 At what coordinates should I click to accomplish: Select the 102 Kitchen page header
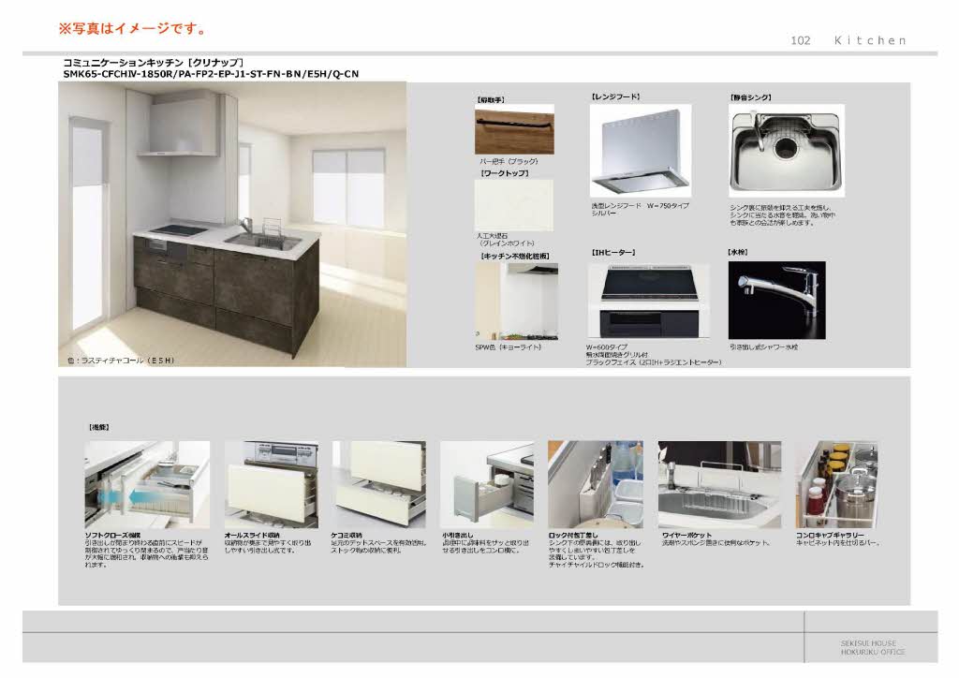pos(848,40)
